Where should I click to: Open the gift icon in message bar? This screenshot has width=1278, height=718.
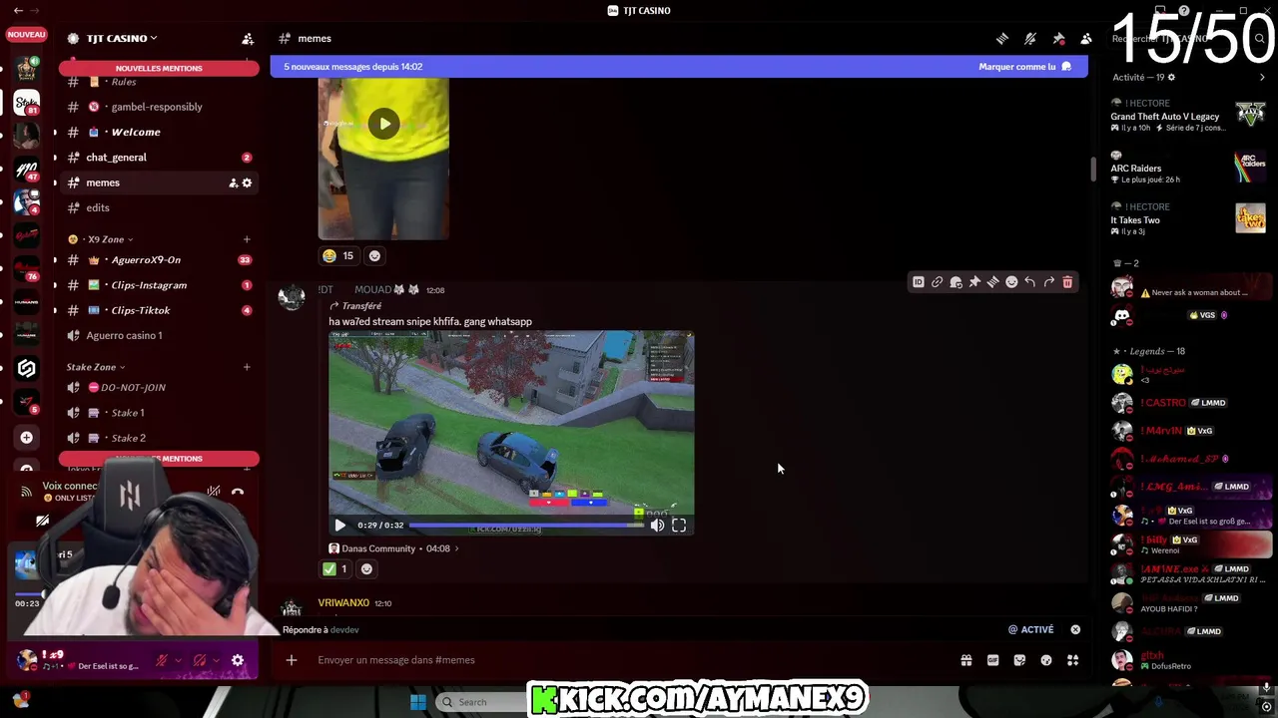(965, 660)
